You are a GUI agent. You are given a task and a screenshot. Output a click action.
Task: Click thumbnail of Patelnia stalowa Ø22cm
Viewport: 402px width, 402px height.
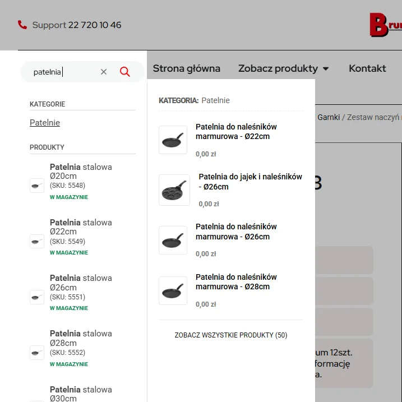(x=37, y=241)
